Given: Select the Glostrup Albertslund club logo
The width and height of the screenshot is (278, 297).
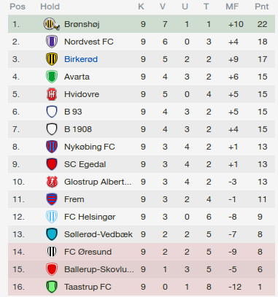Looking at the screenshot, I should point(52,182).
